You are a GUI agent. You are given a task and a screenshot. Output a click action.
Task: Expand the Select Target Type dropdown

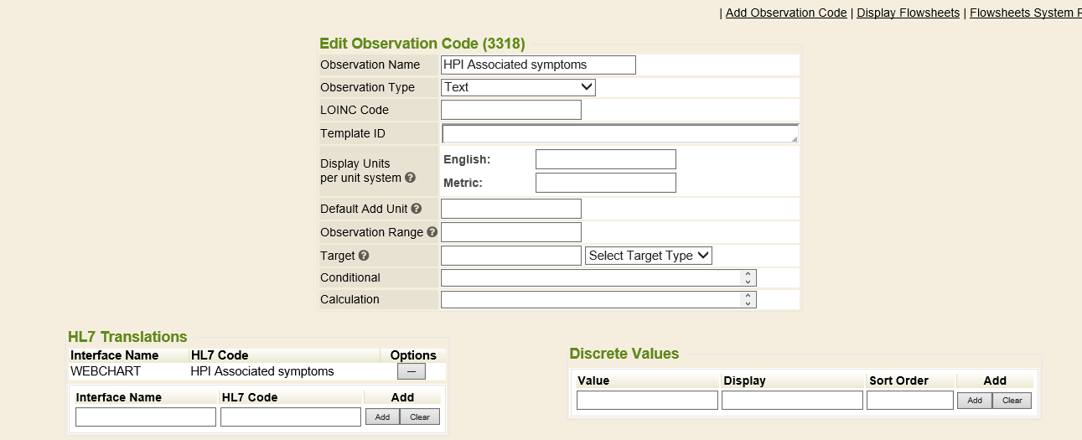click(648, 256)
